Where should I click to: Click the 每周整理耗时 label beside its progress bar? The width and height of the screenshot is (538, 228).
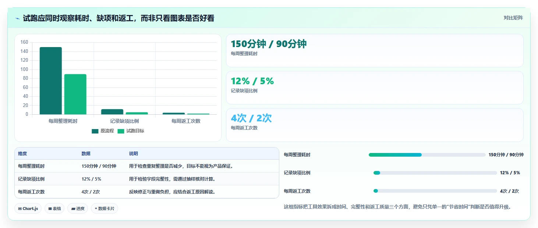297,155
